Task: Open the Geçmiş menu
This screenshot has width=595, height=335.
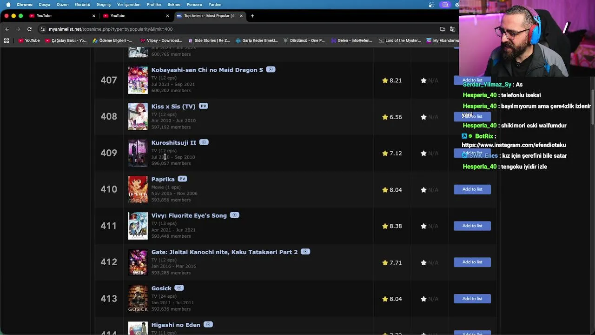Action: point(104,5)
